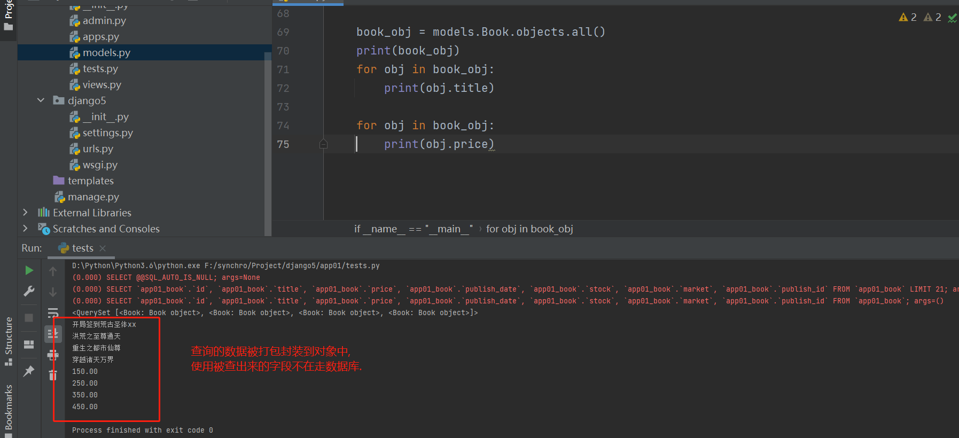Click the 'for obj in book_obj' breadcrumb
This screenshot has width=959, height=438.
529,229
